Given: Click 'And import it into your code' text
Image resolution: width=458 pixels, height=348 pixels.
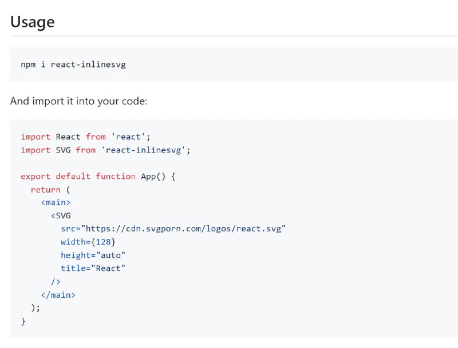Looking at the screenshot, I should (x=78, y=101).
